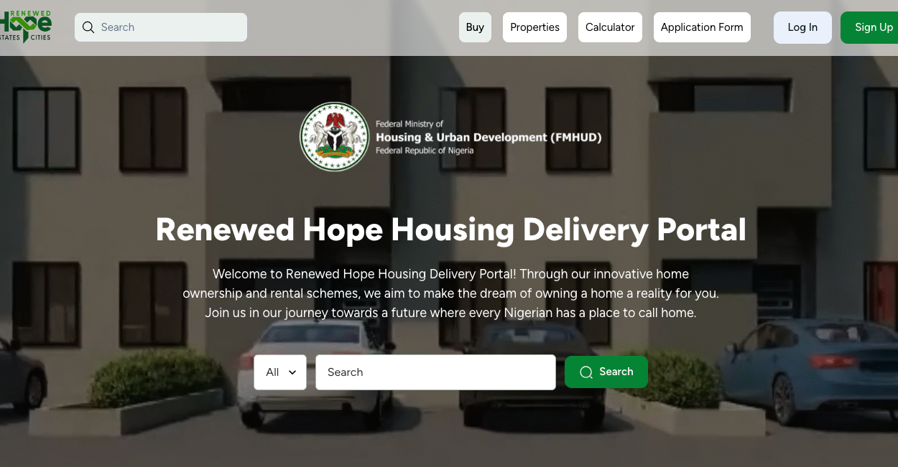Focus the top navigation search field
Image resolution: width=898 pixels, height=467 pixels.
click(x=161, y=27)
